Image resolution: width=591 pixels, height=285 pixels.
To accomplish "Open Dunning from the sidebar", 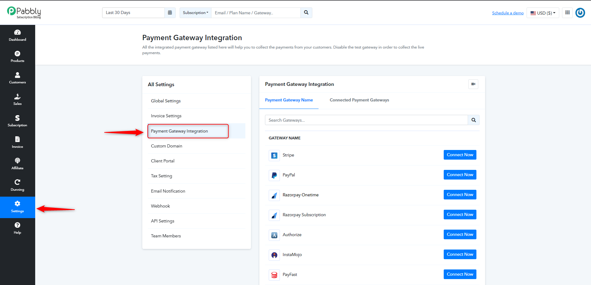I will (17, 185).
